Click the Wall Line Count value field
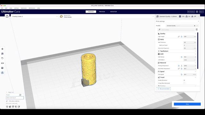The width and height of the screenshot is (205, 115). (x=190, y=45)
